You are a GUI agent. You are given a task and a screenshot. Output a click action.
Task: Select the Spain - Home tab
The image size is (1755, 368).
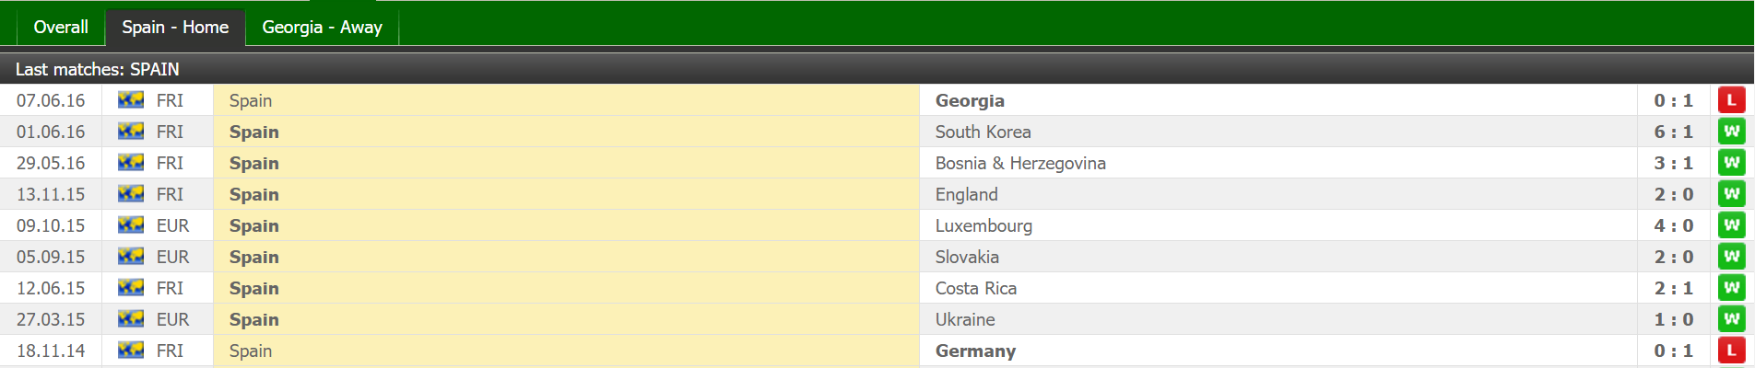pos(175,28)
